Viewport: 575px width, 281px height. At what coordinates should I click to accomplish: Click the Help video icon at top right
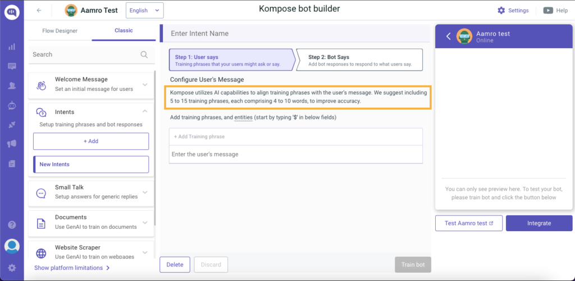548,10
